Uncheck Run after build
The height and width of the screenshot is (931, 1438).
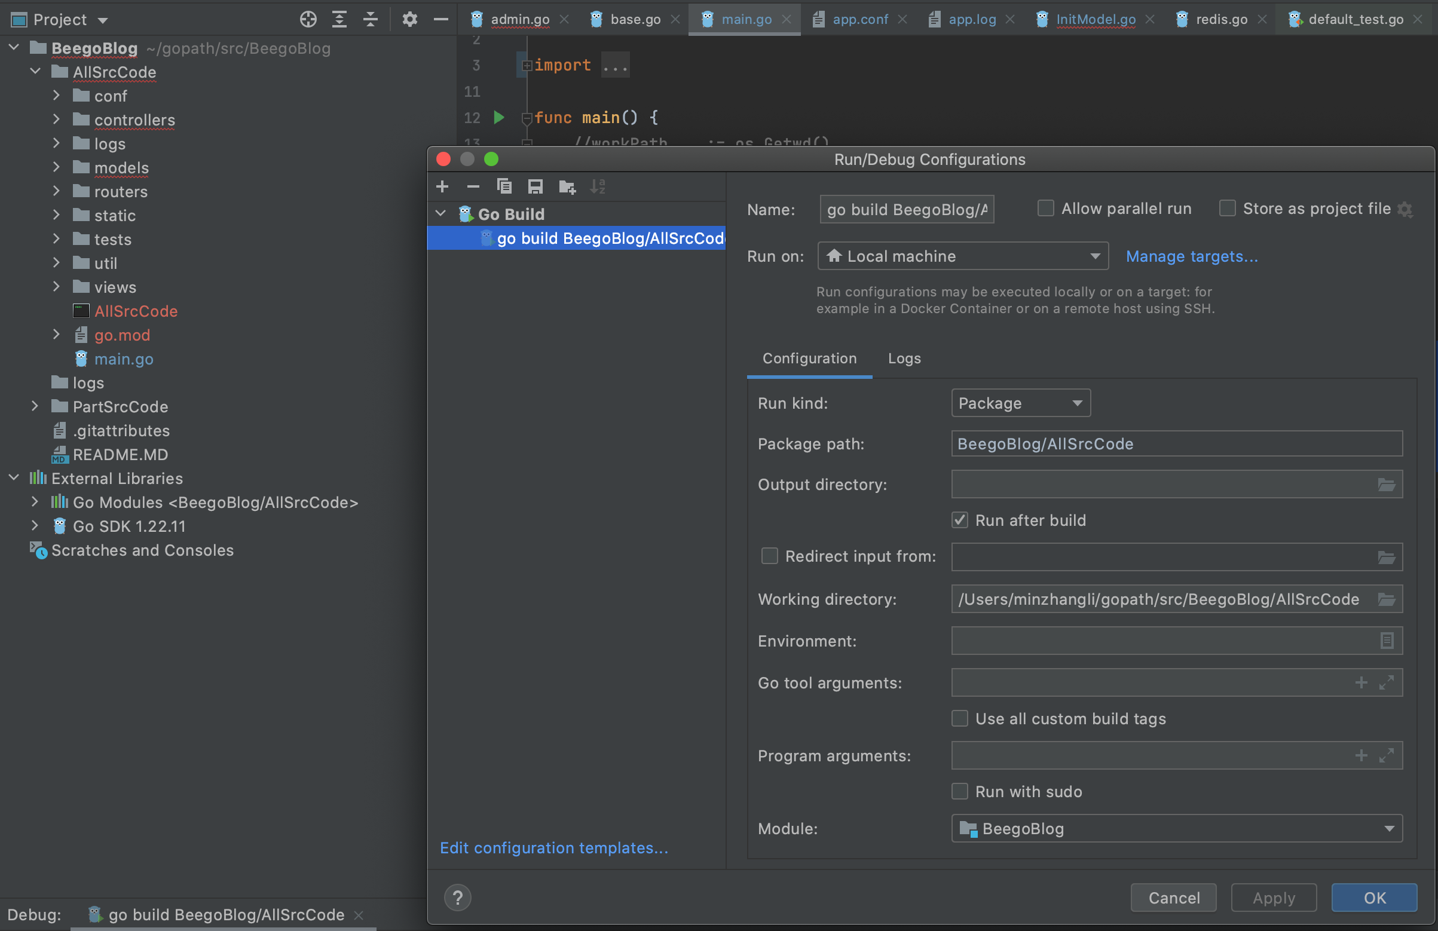point(959,520)
